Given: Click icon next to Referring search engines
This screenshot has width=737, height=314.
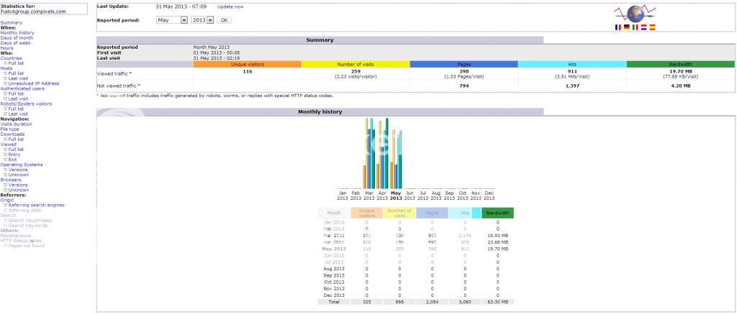Looking at the screenshot, I should click(x=6, y=205).
